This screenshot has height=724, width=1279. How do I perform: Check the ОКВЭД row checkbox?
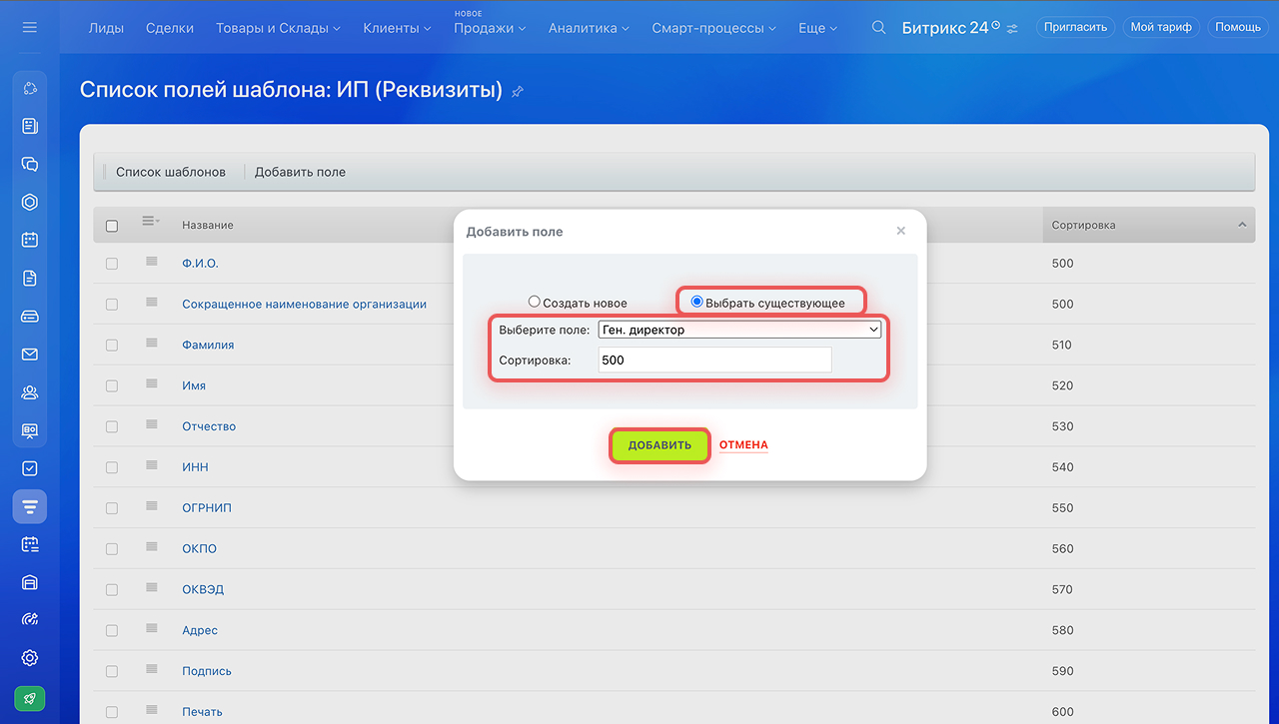tap(112, 590)
